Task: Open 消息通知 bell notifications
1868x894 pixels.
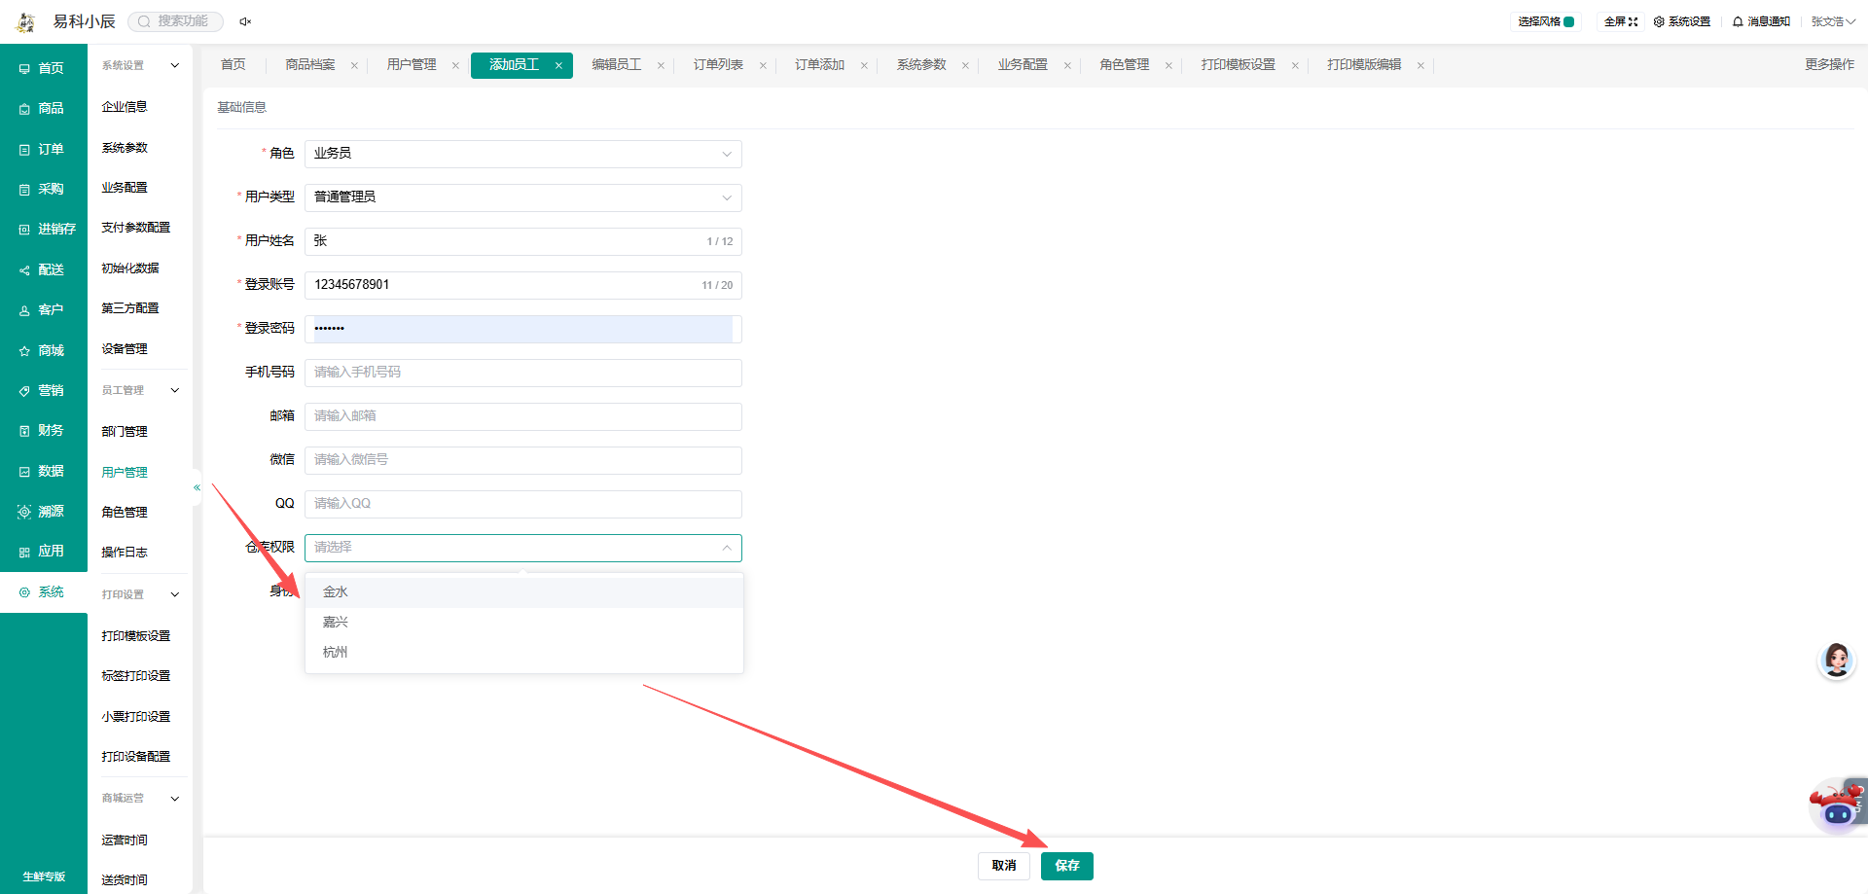Action: [x=1761, y=21]
